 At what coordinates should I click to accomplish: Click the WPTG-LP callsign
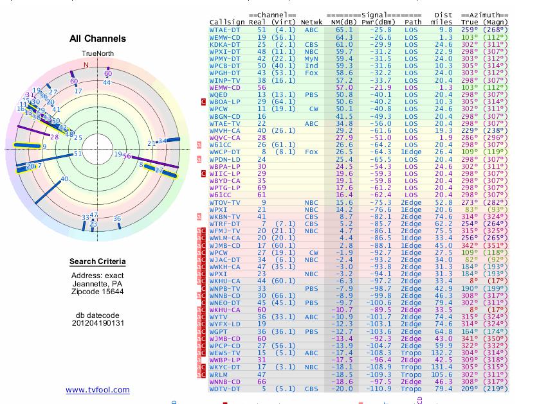(224, 188)
